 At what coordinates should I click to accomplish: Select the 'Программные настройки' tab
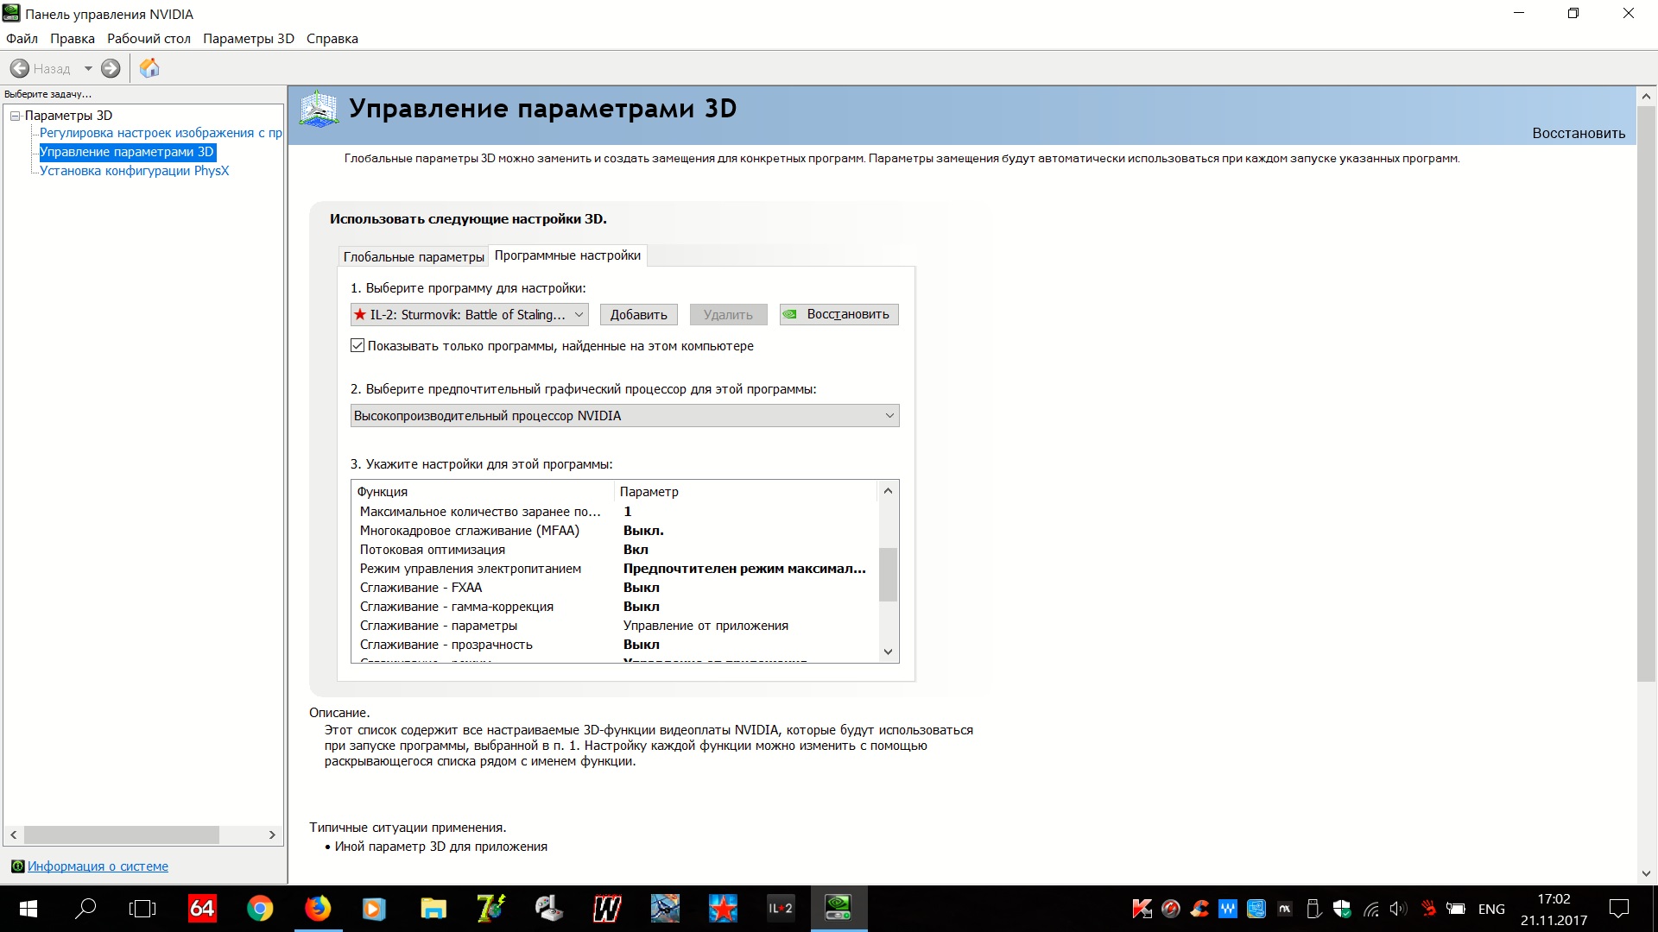pos(567,255)
